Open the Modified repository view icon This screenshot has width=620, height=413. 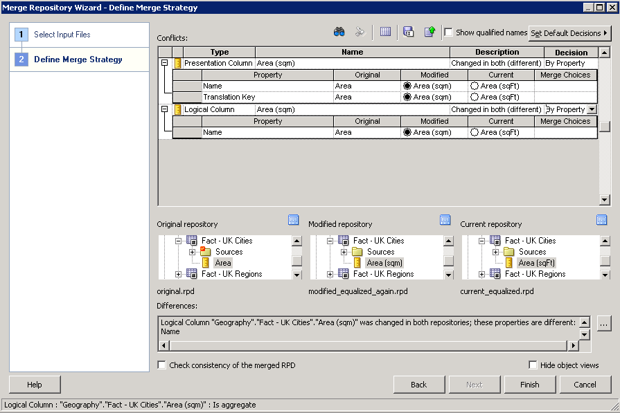pyautogui.click(x=445, y=220)
